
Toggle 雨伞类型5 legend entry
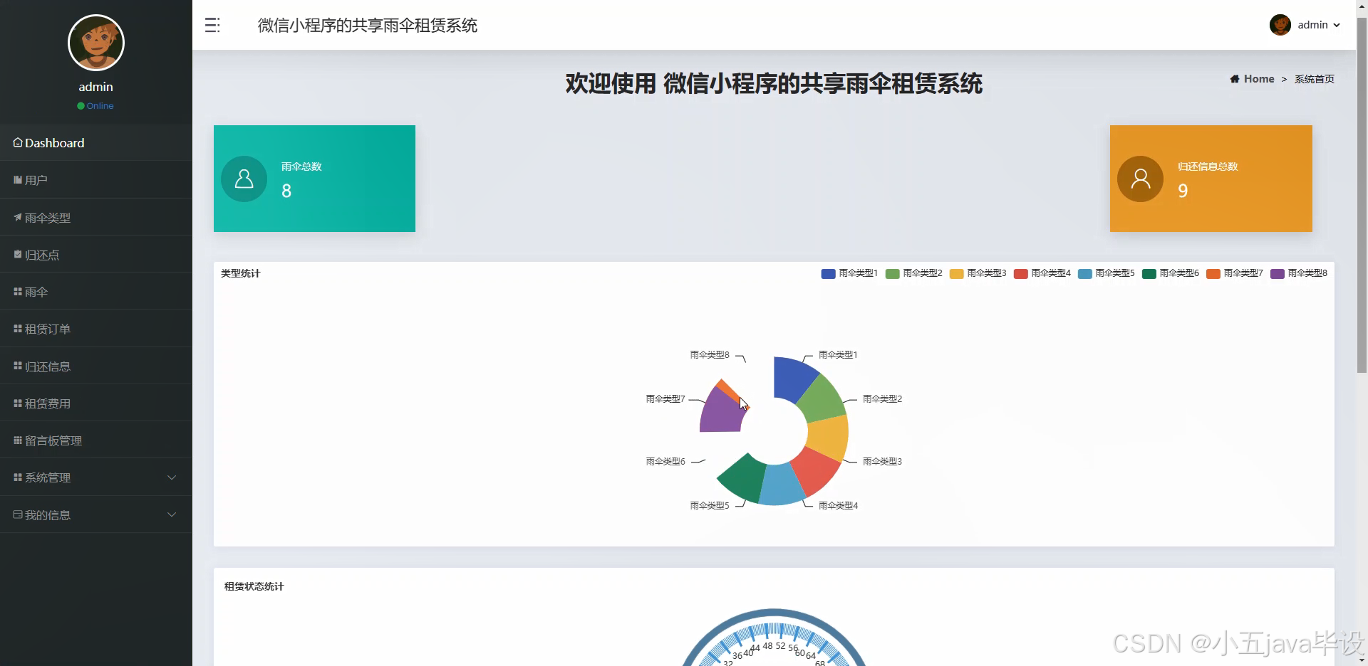coord(1106,273)
